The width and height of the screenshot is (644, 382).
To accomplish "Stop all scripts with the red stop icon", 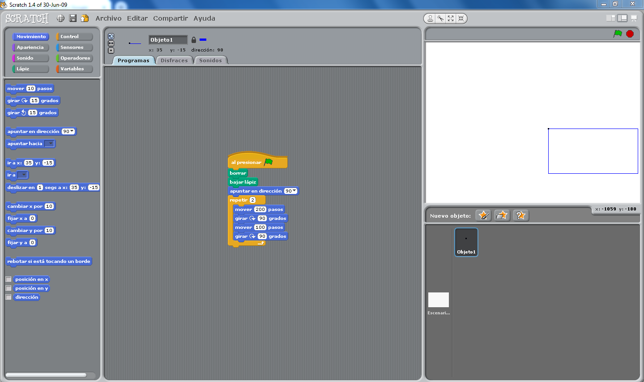I will pos(630,33).
